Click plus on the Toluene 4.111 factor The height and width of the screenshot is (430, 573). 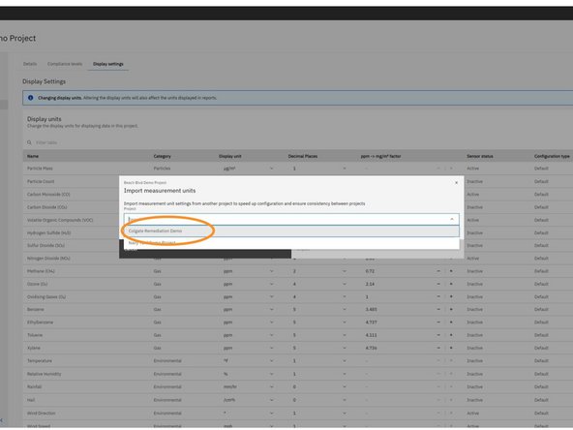[451, 335]
